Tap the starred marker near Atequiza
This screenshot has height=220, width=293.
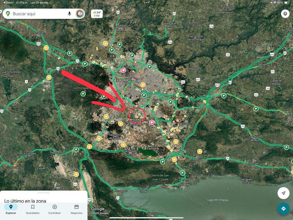point(200,151)
